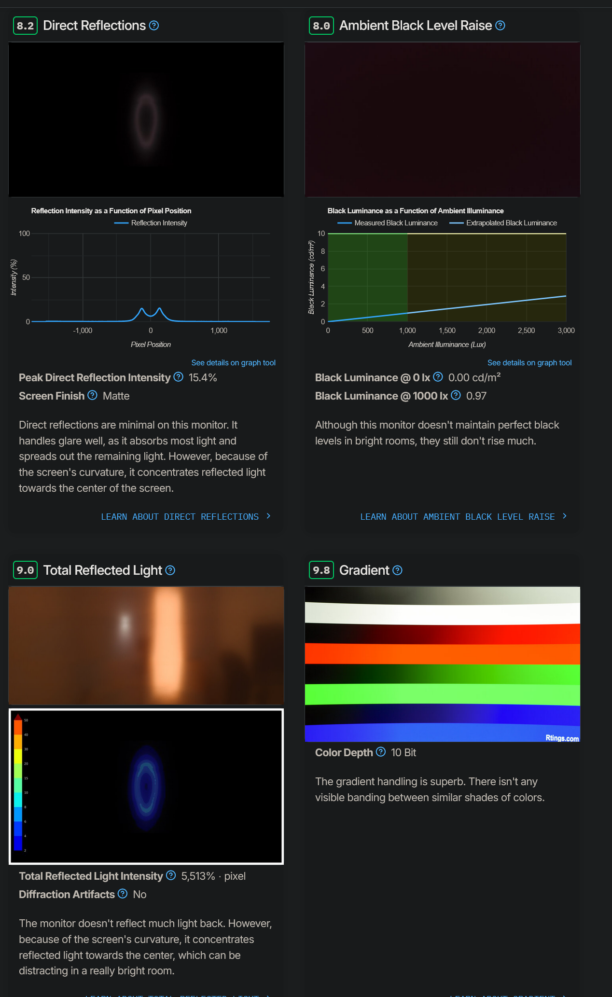Click help icon for Black Luminance @ 1000 lx
The image size is (612, 997).
[x=456, y=395]
